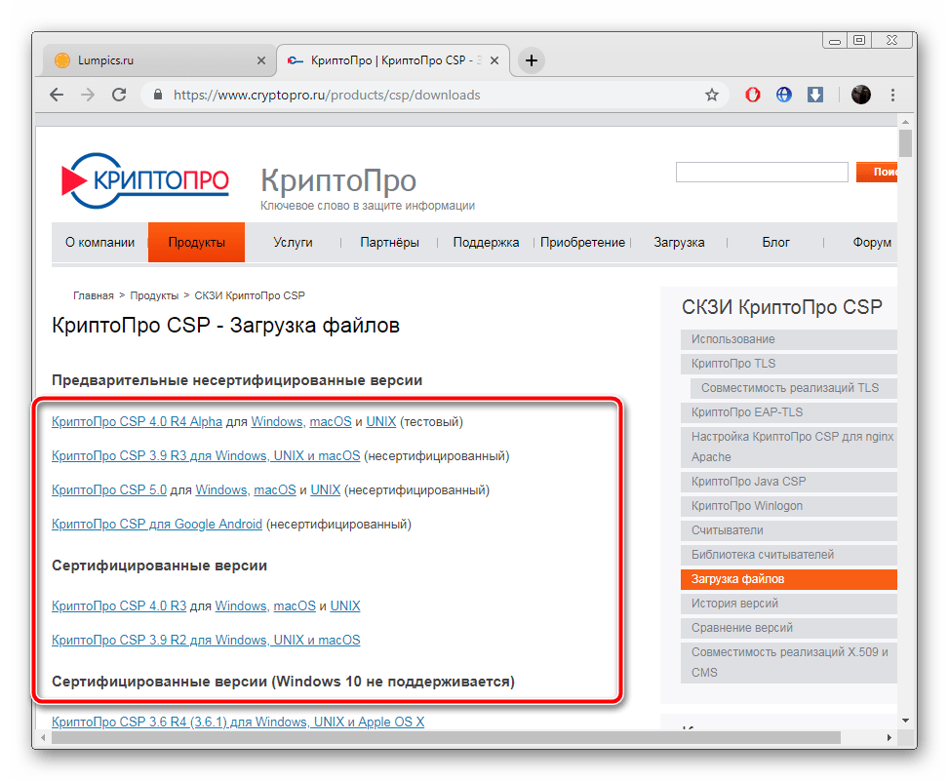The width and height of the screenshot is (949, 781).
Task: Click the address bar URL
Action: 327,95
